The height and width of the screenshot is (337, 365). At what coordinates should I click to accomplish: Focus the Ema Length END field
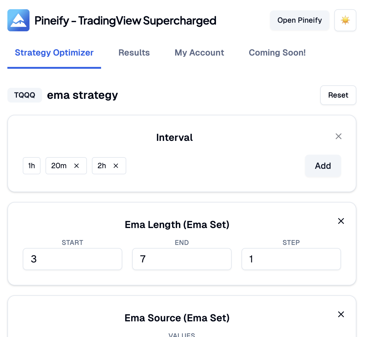pos(182,259)
